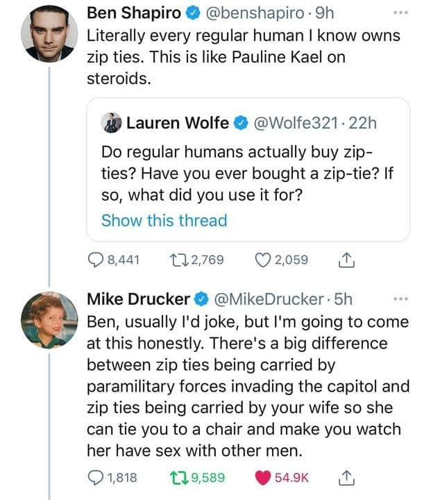This screenshot has height=500, width=431.
Task: Share Mike Drucker's tweet
Action: click(x=344, y=477)
